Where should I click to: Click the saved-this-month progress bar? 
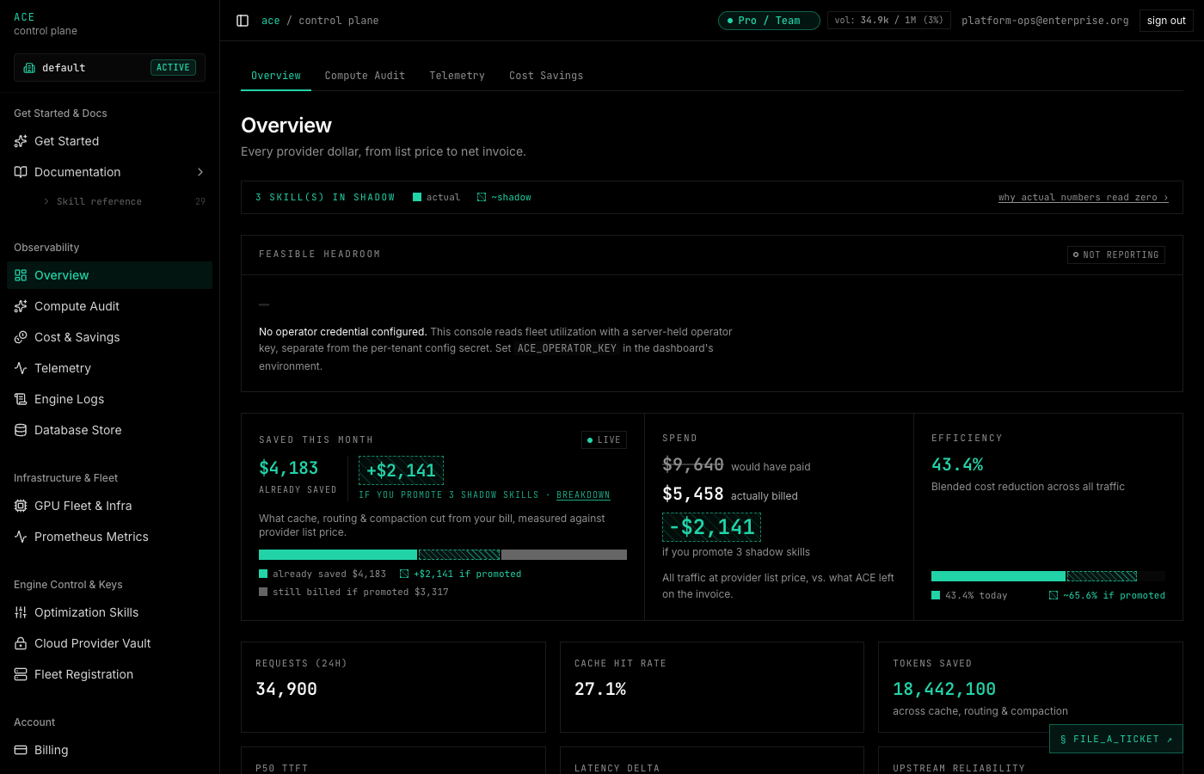(x=443, y=555)
